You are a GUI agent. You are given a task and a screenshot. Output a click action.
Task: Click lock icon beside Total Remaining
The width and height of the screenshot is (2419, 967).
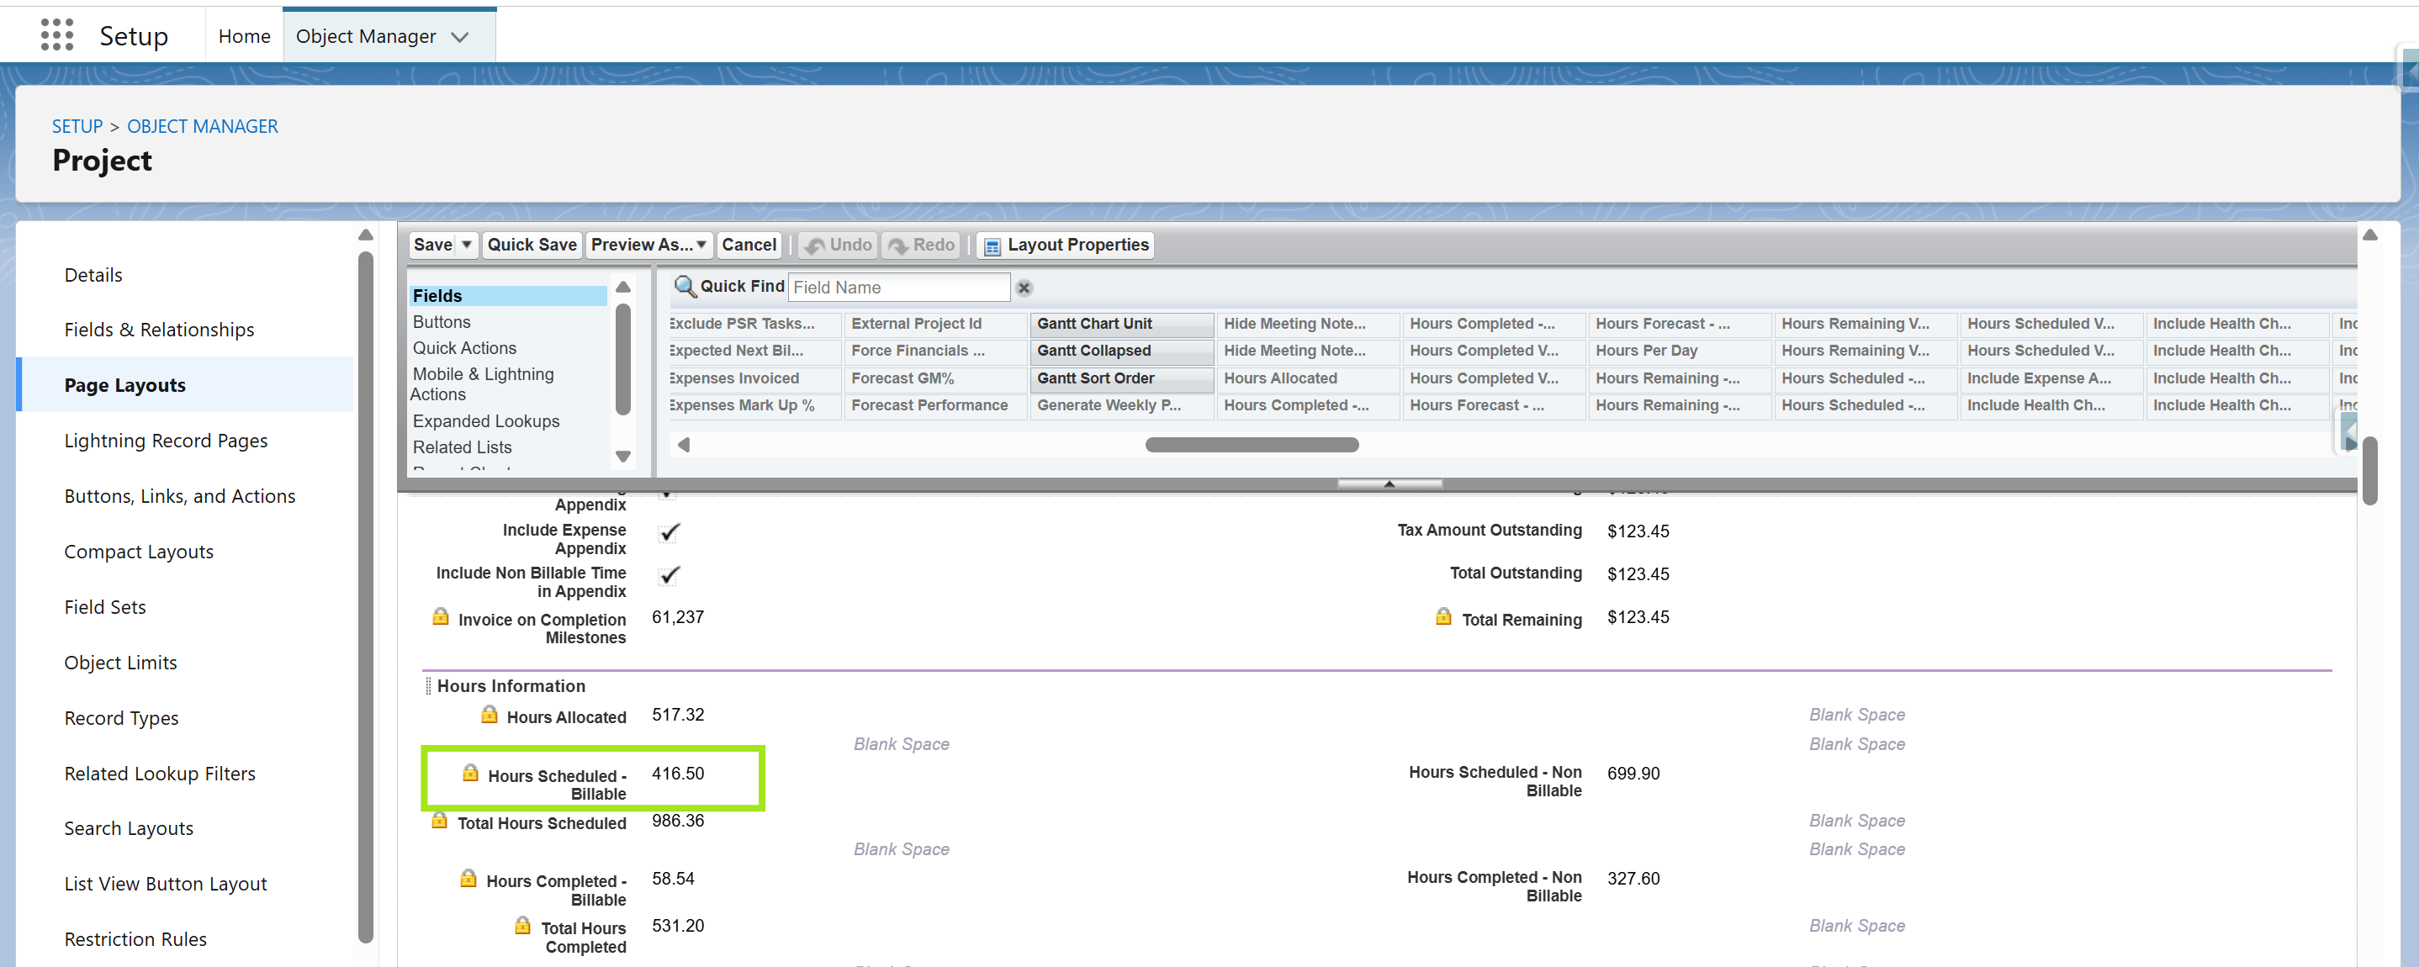pyautogui.click(x=1444, y=616)
